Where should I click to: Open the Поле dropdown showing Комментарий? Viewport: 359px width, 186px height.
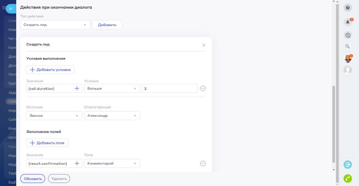pyautogui.click(x=112, y=163)
